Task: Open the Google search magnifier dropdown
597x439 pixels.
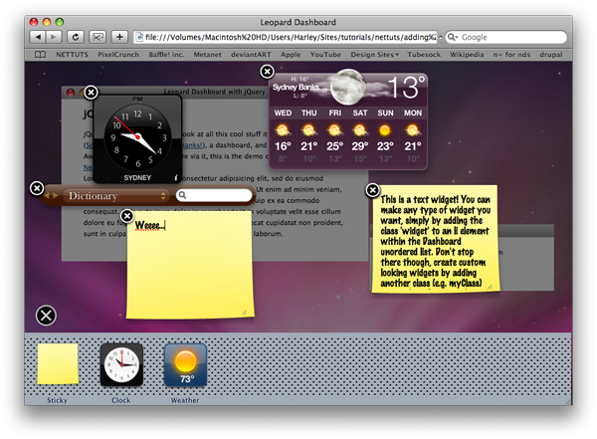Action: click(x=453, y=37)
